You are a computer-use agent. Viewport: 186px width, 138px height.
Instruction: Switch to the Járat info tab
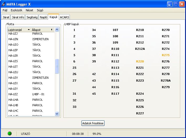tap(18, 17)
